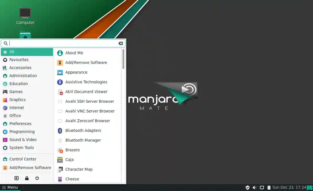The height and width of the screenshot is (191, 313).
Task: Click the "Assistive Technologies" label
Action: [86, 82]
